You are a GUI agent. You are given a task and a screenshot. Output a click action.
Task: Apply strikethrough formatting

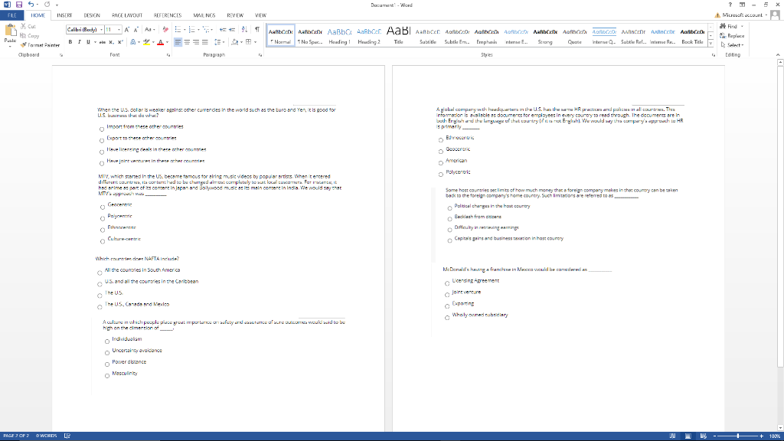102,42
